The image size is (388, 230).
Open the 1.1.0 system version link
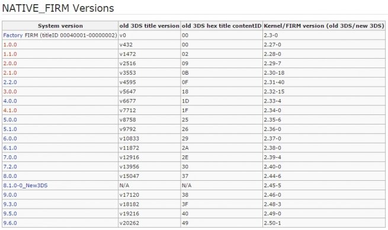coord(10,54)
